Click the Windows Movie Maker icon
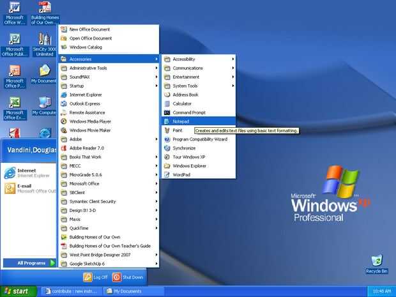Image resolution: width=396 pixels, height=297 pixels. click(x=64, y=130)
